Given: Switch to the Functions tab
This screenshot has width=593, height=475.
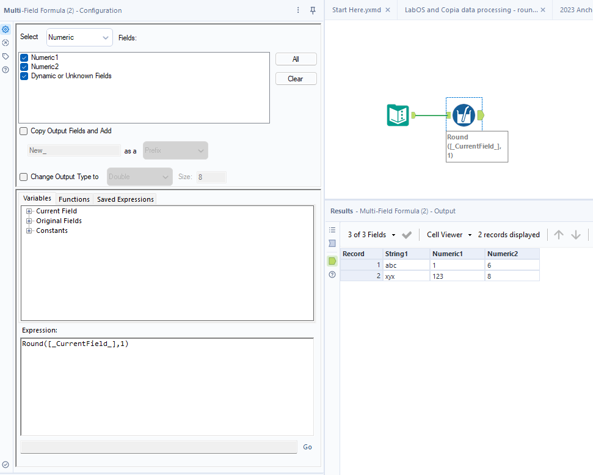Looking at the screenshot, I should tap(74, 199).
